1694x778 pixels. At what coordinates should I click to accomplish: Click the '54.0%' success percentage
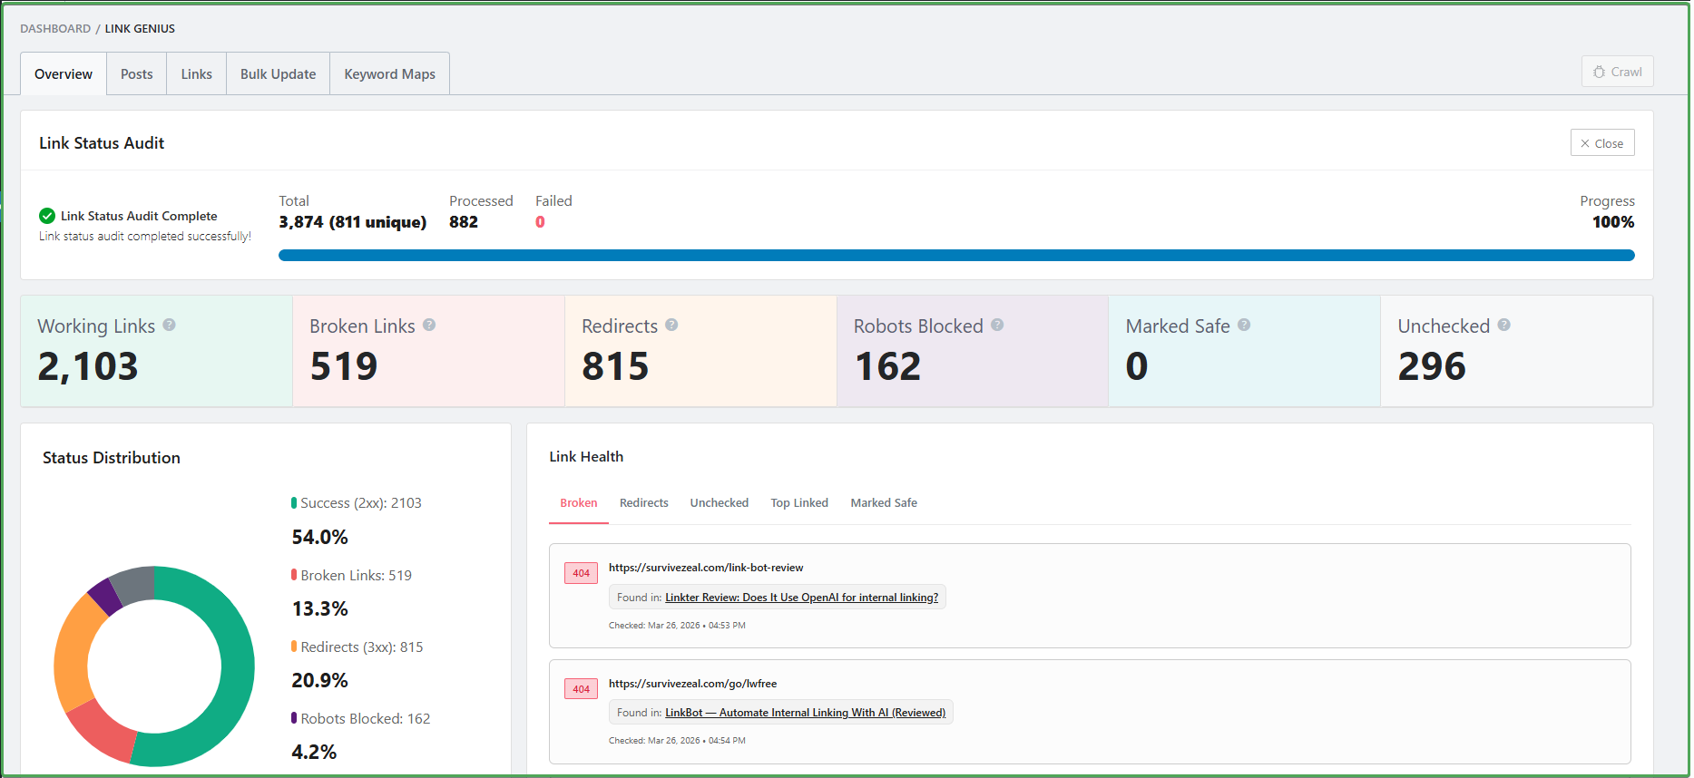pyautogui.click(x=319, y=537)
